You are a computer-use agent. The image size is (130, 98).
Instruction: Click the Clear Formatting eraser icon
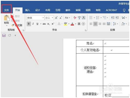[75, 18]
